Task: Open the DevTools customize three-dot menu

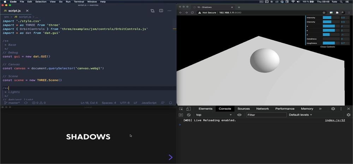Action: click(x=341, y=109)
